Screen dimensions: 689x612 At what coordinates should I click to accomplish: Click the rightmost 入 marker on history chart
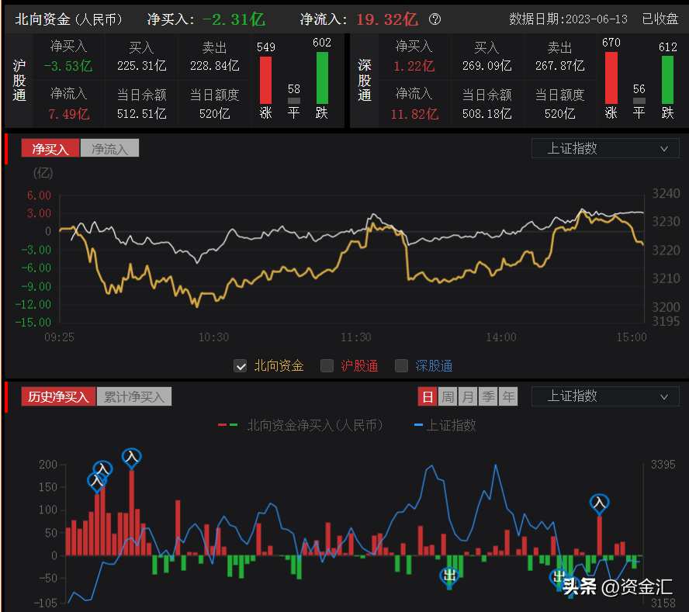599,503
